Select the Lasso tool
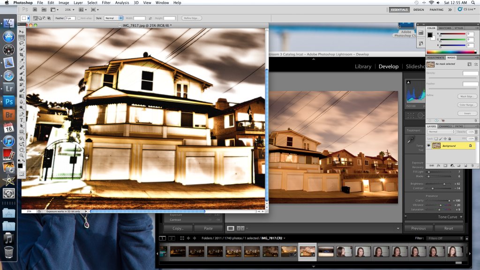 coord(22,44)
